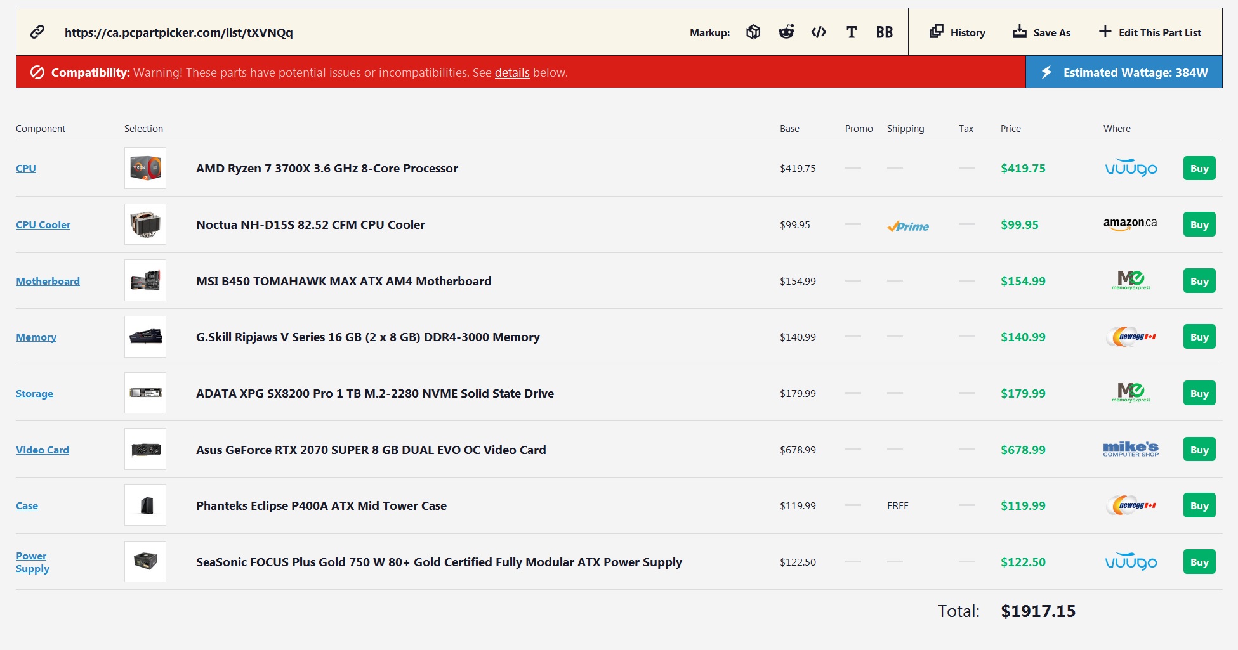Click the Noctua NH-D15S cooler thumbnail
The width and height of the screenshot is (1238, 650).
tap(145, 224)
